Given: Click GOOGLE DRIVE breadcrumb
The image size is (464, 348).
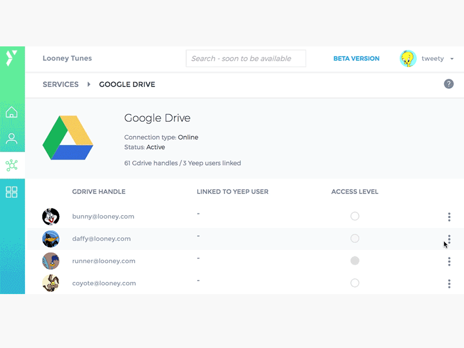Looking at the screenshot, I should coord(127,84).
